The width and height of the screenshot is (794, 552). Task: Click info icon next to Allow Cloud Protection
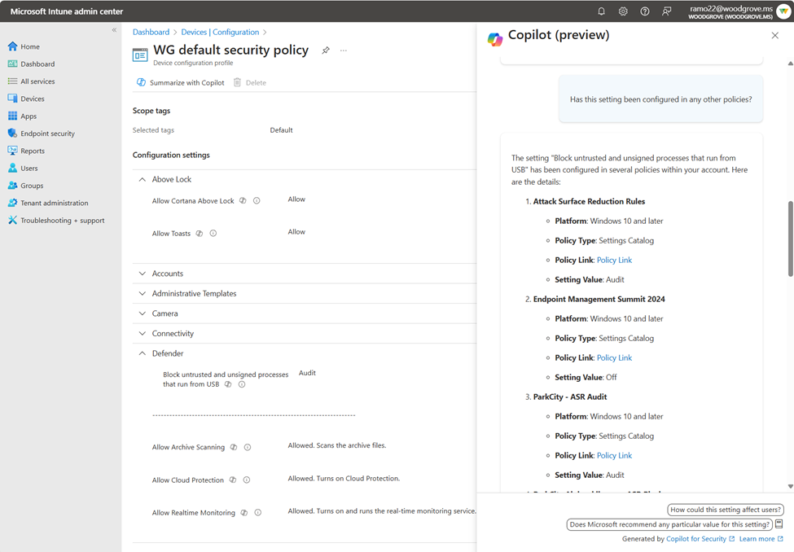coord(247,480)
